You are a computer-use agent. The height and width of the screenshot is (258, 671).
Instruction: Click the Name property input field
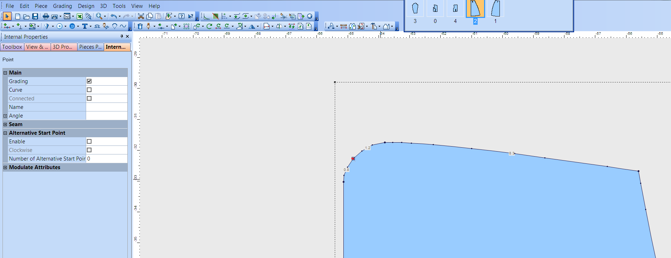click(x=107, y=107)
